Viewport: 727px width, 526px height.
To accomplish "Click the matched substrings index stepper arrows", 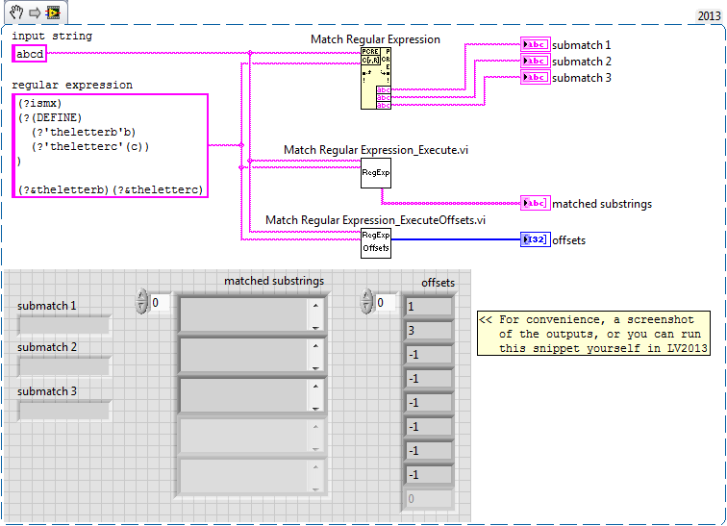I will coord(141,302).
